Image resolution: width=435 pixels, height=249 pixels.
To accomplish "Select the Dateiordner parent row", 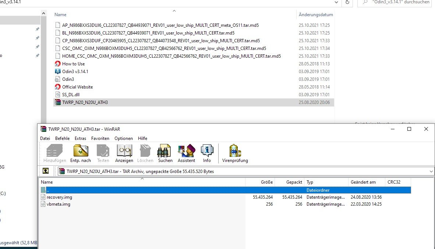I will 226,190.
